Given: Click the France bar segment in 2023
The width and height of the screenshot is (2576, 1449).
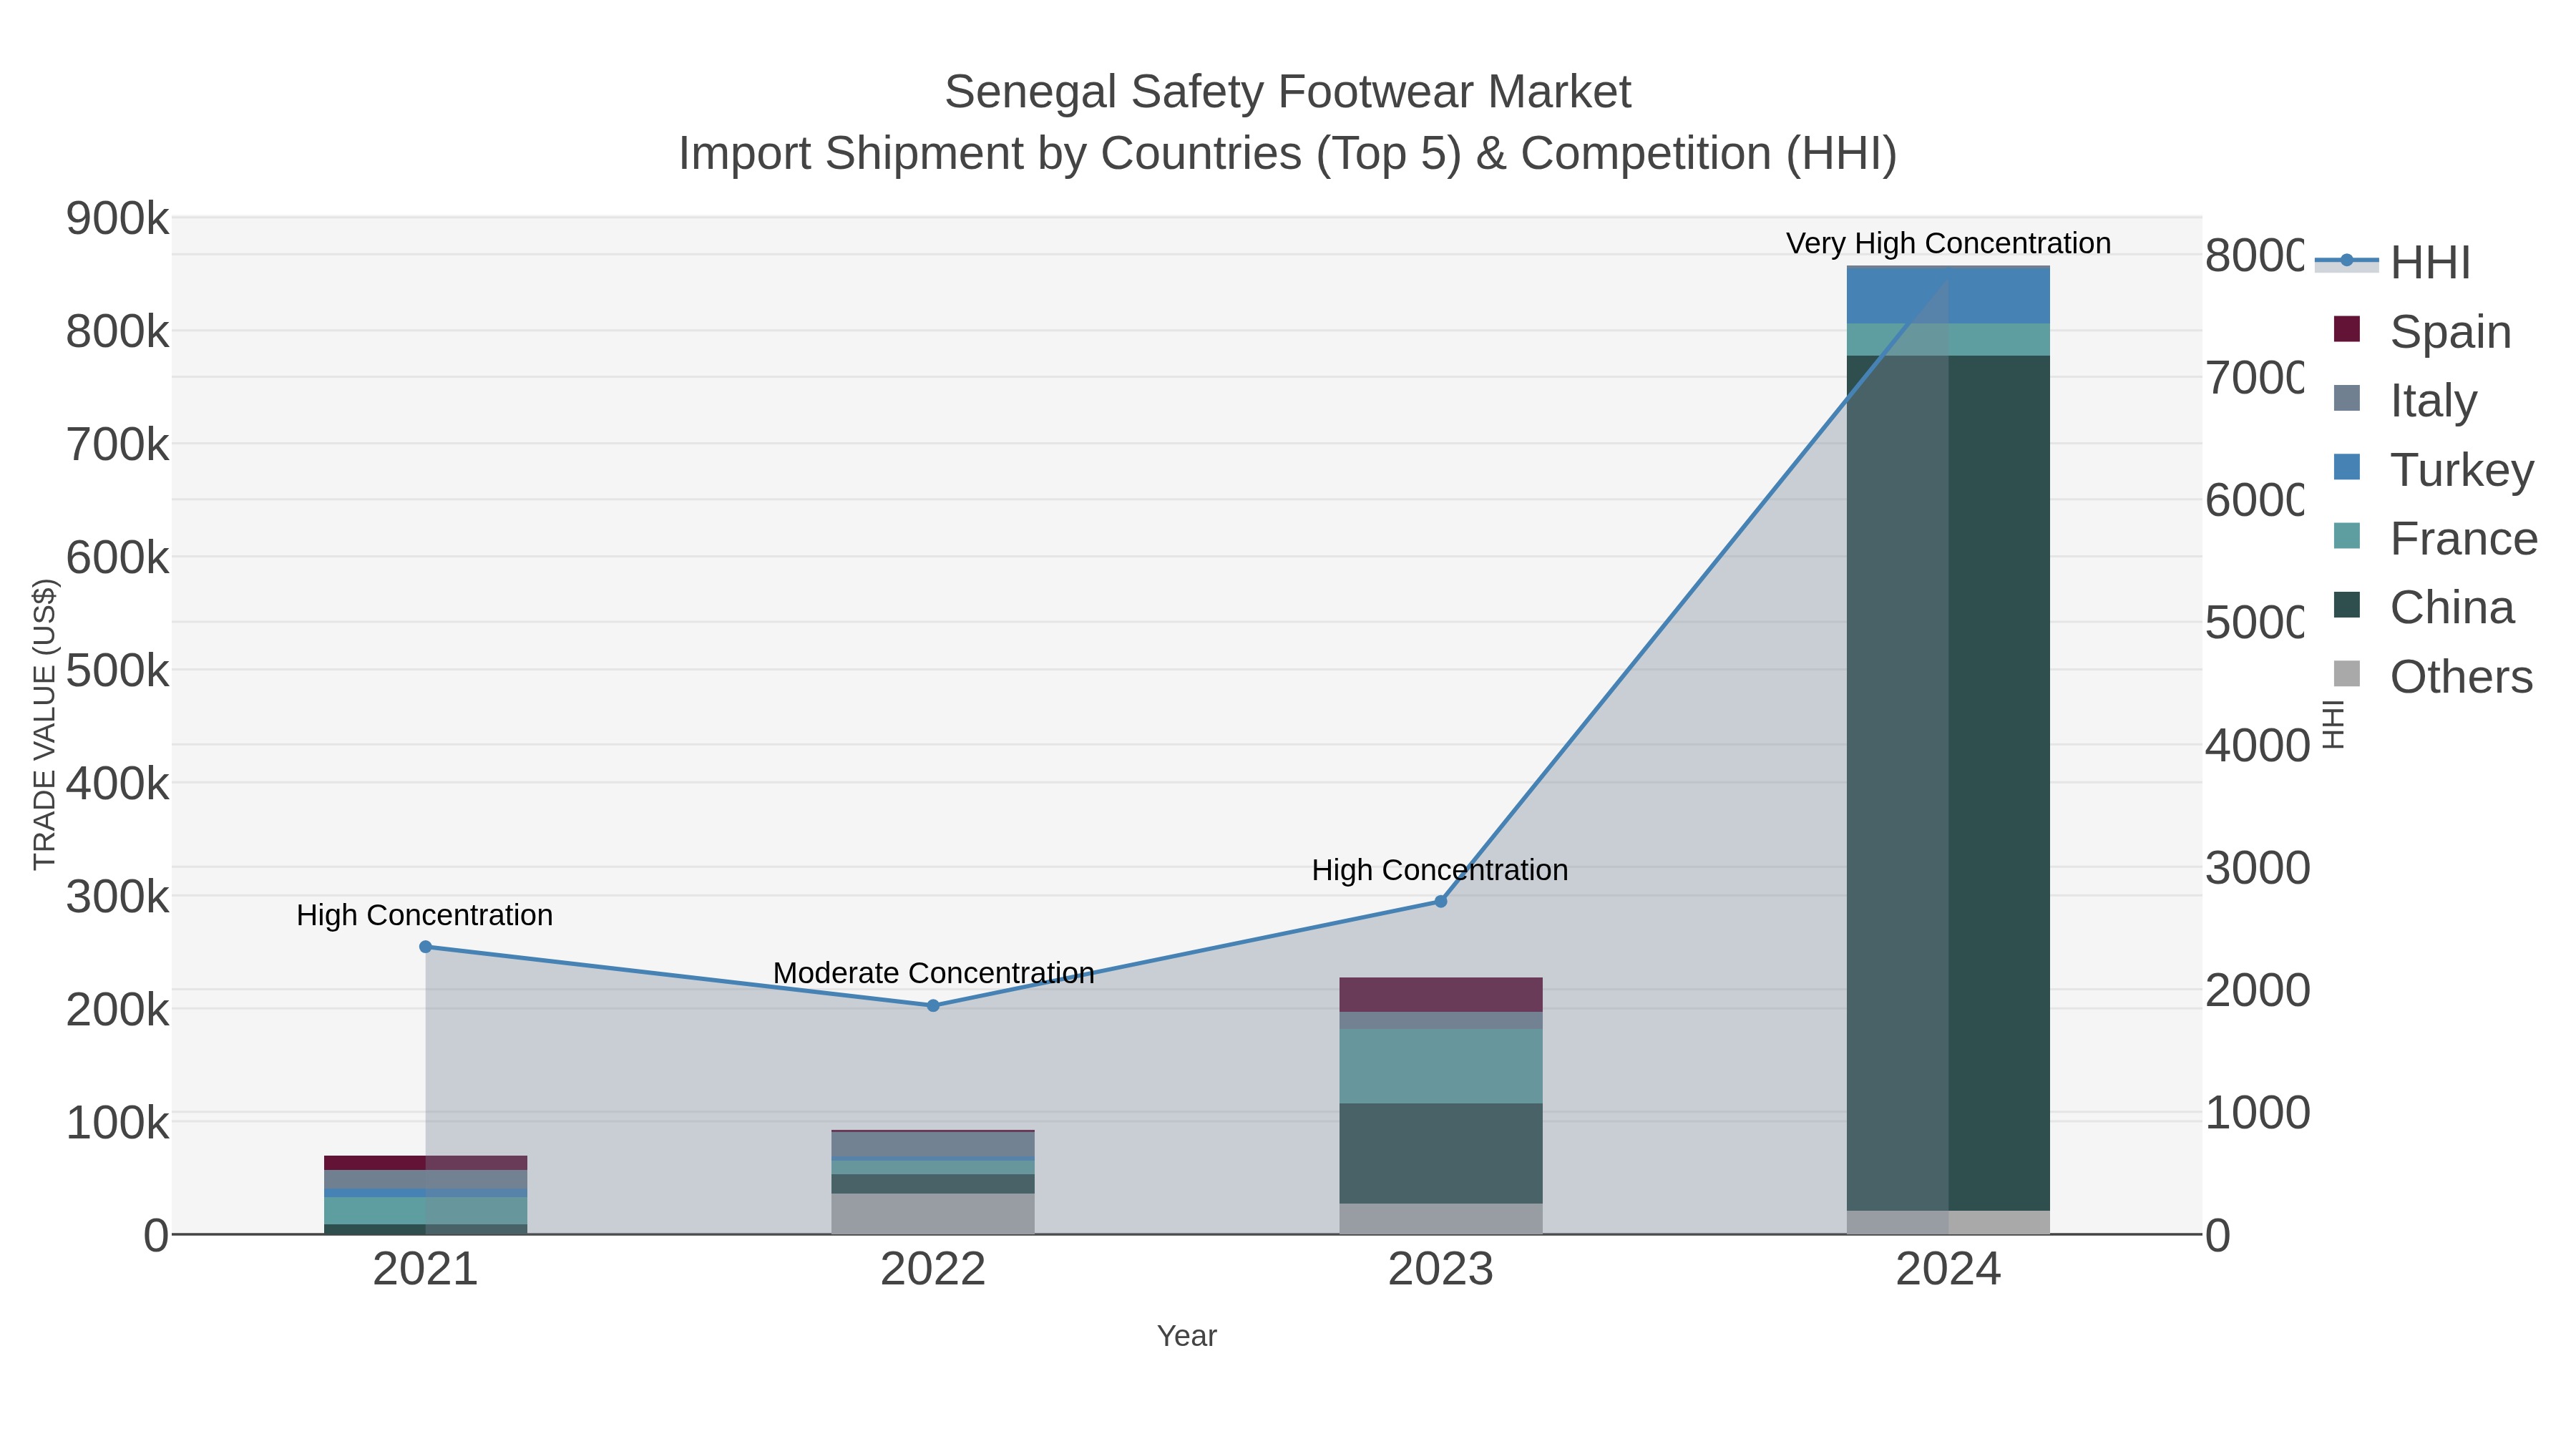Looking at the screenshot, I should pos(1441,1066).
